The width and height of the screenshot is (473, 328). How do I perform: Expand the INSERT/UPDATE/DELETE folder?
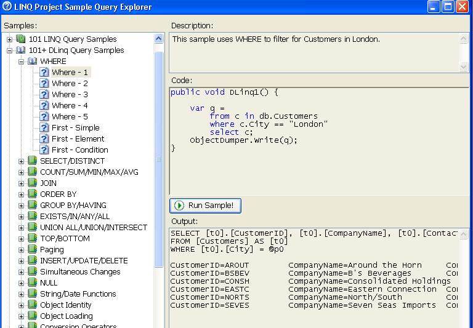point(21,261)
